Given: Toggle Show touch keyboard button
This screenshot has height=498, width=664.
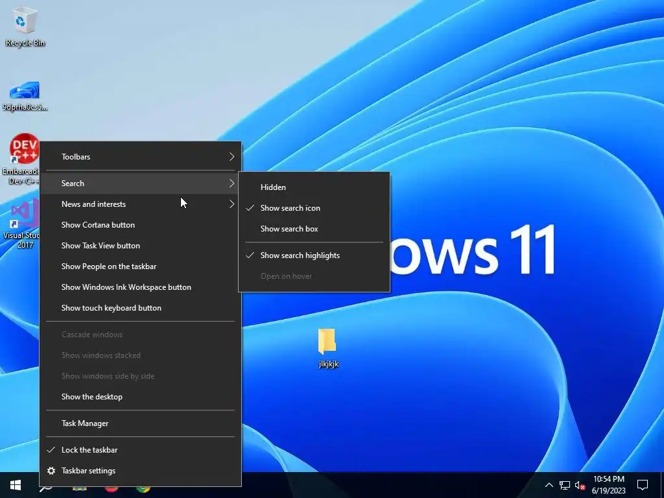Looking at the screenshot, I should 140,308.
